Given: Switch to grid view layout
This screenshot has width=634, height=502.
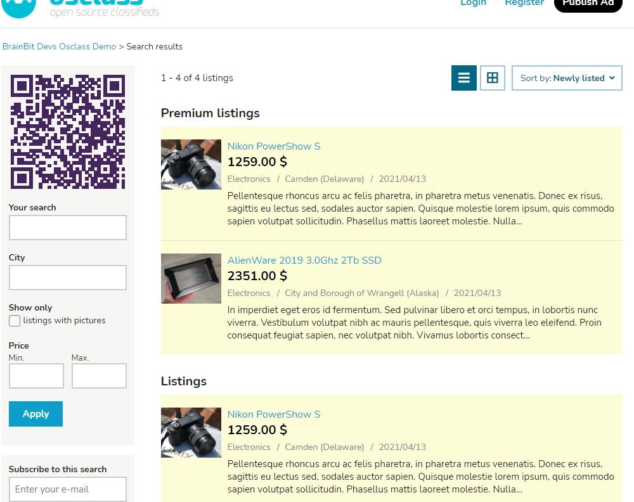Looking at the screenshot, I should (493, 77).
